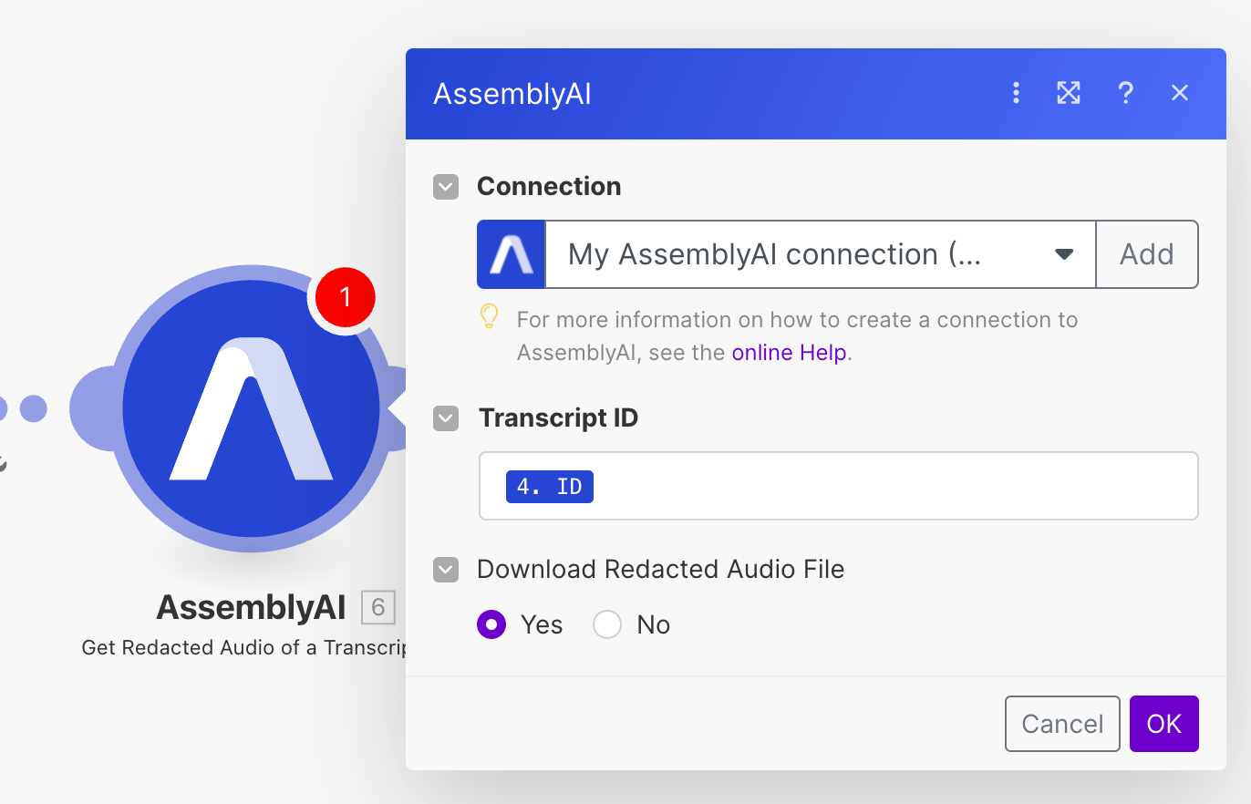Click the Download Redacted Audio File label
The width and height of the screenshot is (1251, 804).
[x=661, y=570]
